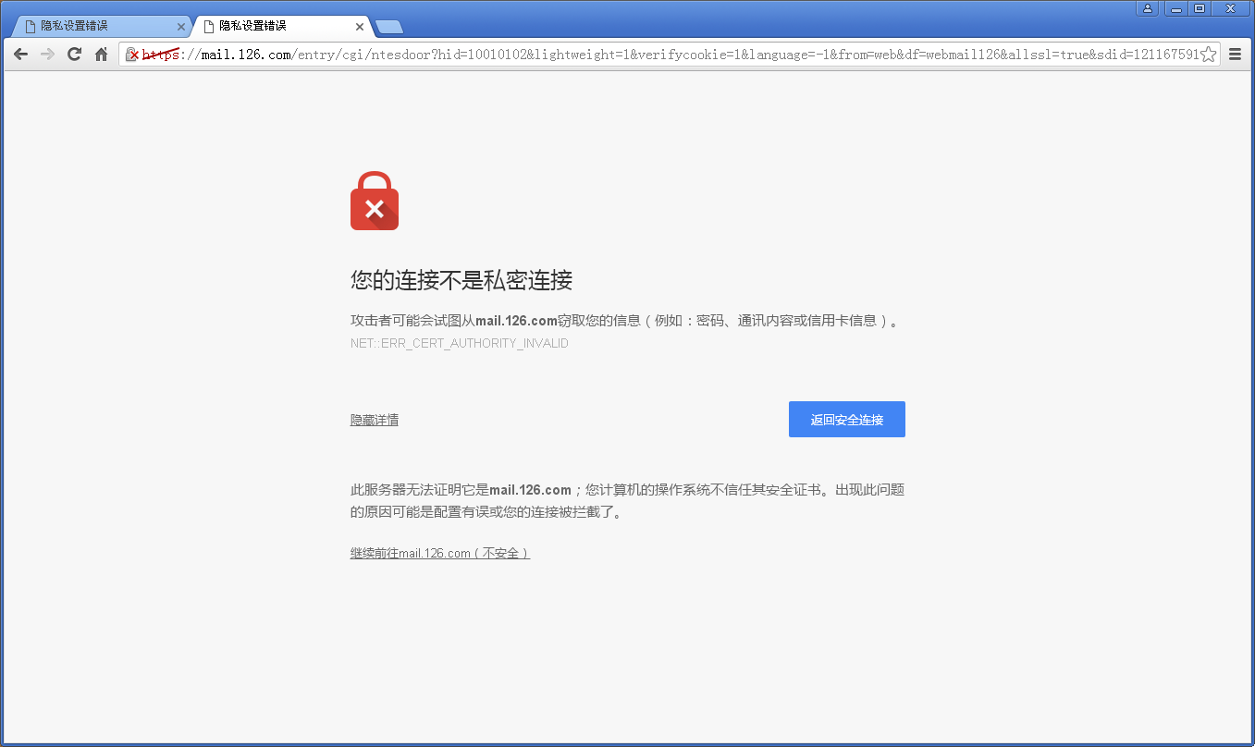Image resolution: width=1255 pixels, height=747 pixels.
Task: Click the NET::ERR_CERT_AUTHORITY_INVALID error code
Action: (460, 343)
